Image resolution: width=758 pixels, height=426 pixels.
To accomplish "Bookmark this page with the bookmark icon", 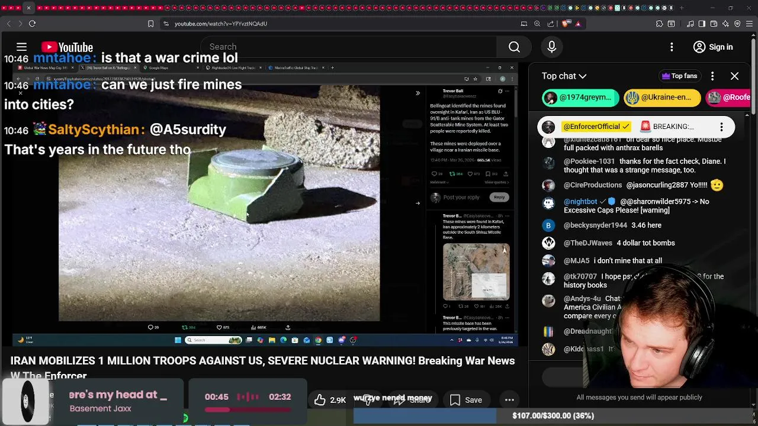I will (x=150, y=24).
